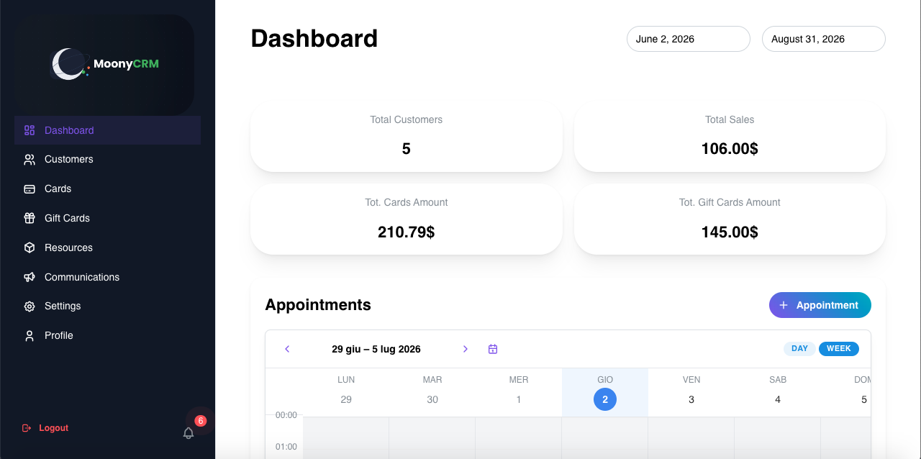Open the Settings menu item
The image size is (921, 459).
pyautogui.click(x=108, y=306)
